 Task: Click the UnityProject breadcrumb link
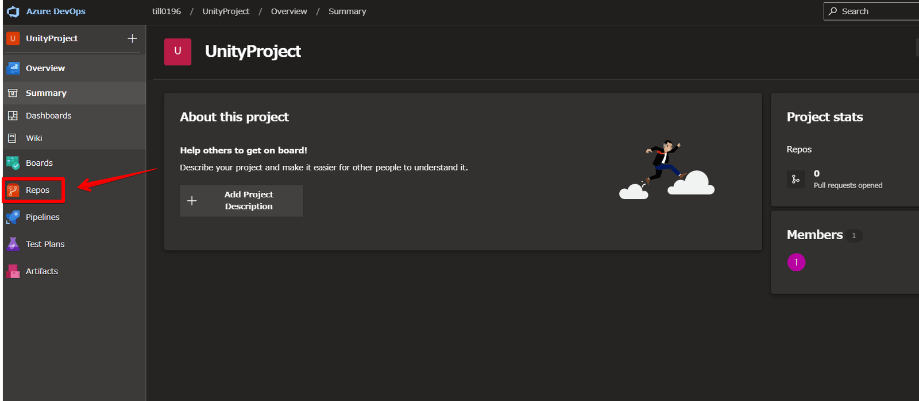[x=226, y=11]
